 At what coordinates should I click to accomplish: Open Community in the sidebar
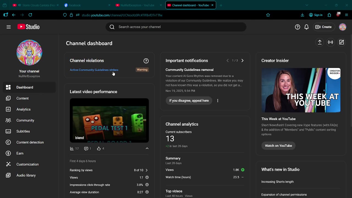[29, 120]
